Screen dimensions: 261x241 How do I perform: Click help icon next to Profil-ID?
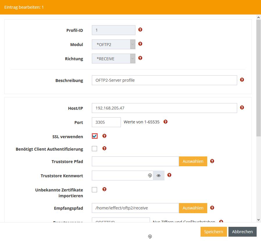[140, 30]
